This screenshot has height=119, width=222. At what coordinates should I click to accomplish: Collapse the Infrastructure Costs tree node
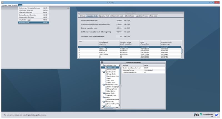[102, 84]
